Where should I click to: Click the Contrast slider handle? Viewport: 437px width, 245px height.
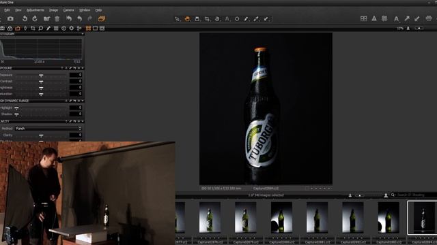(41, 82)
